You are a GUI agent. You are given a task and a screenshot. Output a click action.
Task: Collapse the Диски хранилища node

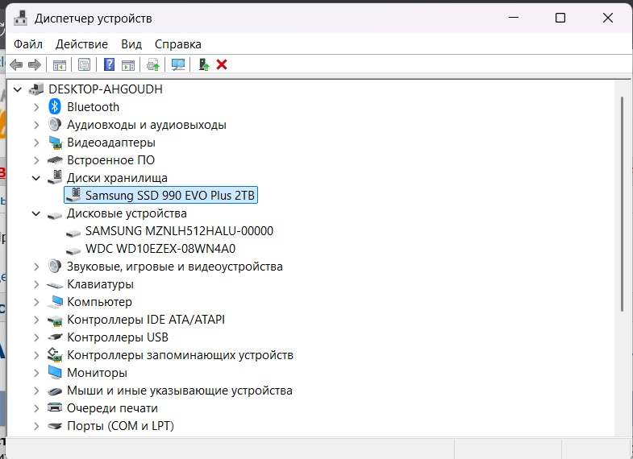coord(36,178)
